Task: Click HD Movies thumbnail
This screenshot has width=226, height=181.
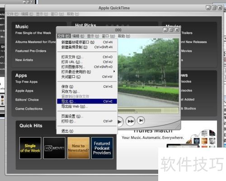Action: pyautogui.click(x=54, y=148)
